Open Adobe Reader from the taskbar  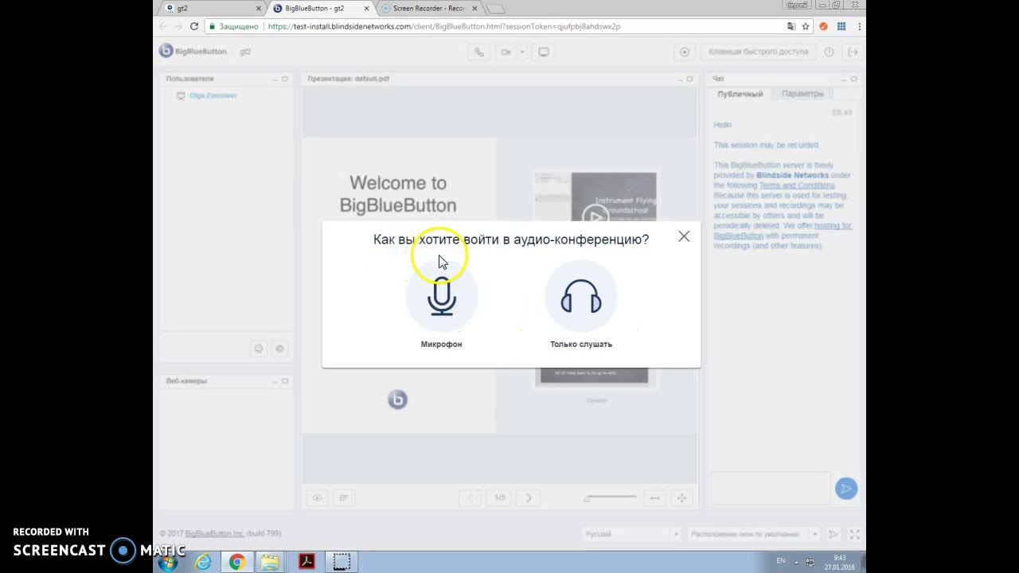click(306, 563)
